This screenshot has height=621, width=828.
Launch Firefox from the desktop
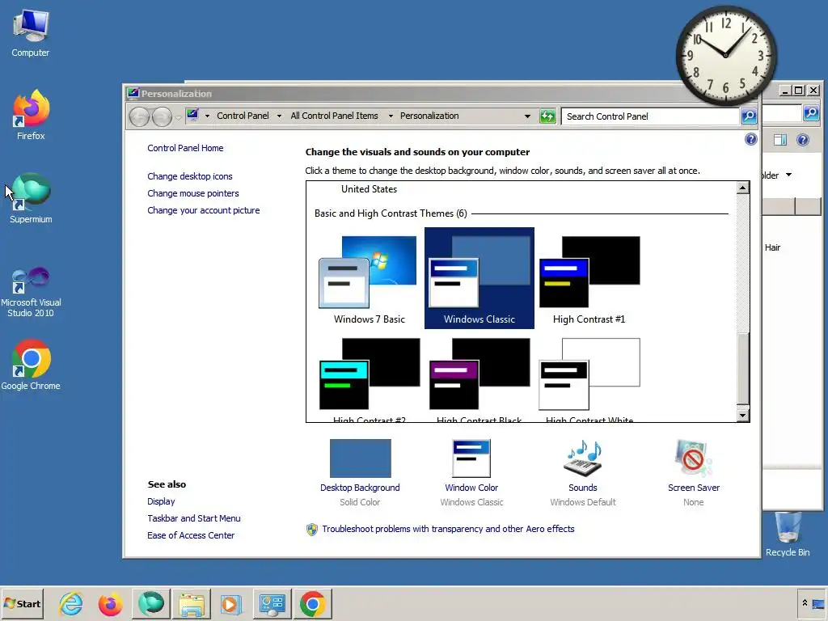pyautogui.click(x=31, y=115)
